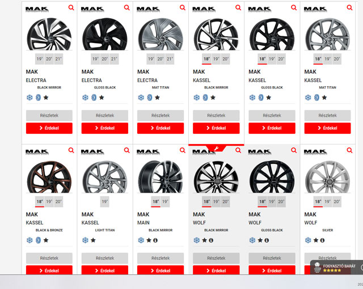Screen dimensions: 363x289
Task: Open the Fogyasztó Barát rating badge
Action: pyautogui.click(x=336, y=267)
